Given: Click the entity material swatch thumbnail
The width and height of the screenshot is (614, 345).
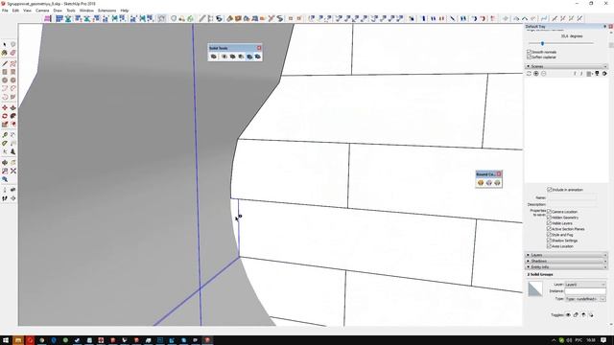Looking at the screenshot, I should click(x=535, y=289).
